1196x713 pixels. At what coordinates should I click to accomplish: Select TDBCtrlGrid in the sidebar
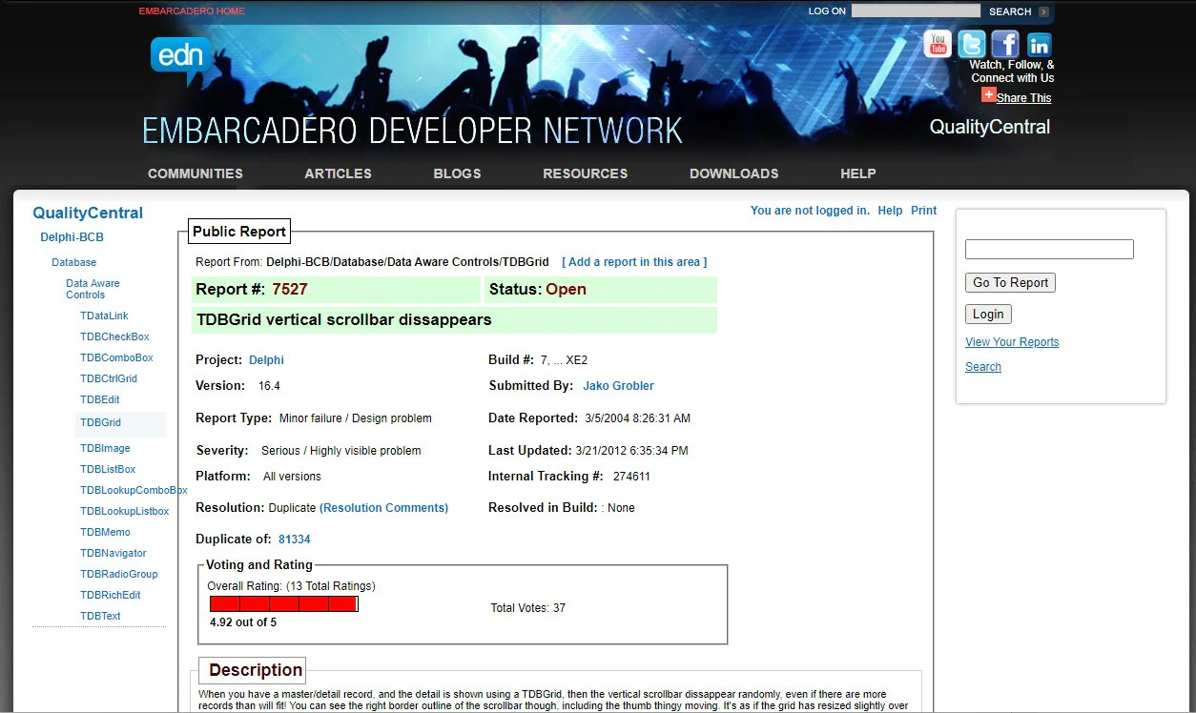pyautogui.click(x=109, y=378)
